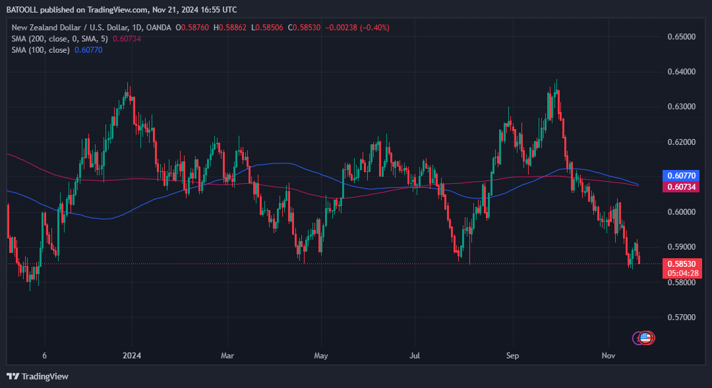Viewport: 712px width, 388px height.
Task: Click the blue SMA 100 price label 0.60770
Action: click(681, 176)
